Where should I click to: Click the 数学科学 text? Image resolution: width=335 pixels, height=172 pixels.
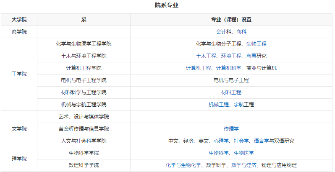[x=216, y=165]
